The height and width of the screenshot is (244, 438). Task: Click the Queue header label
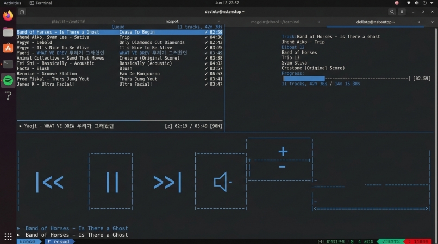pos(118,27)
